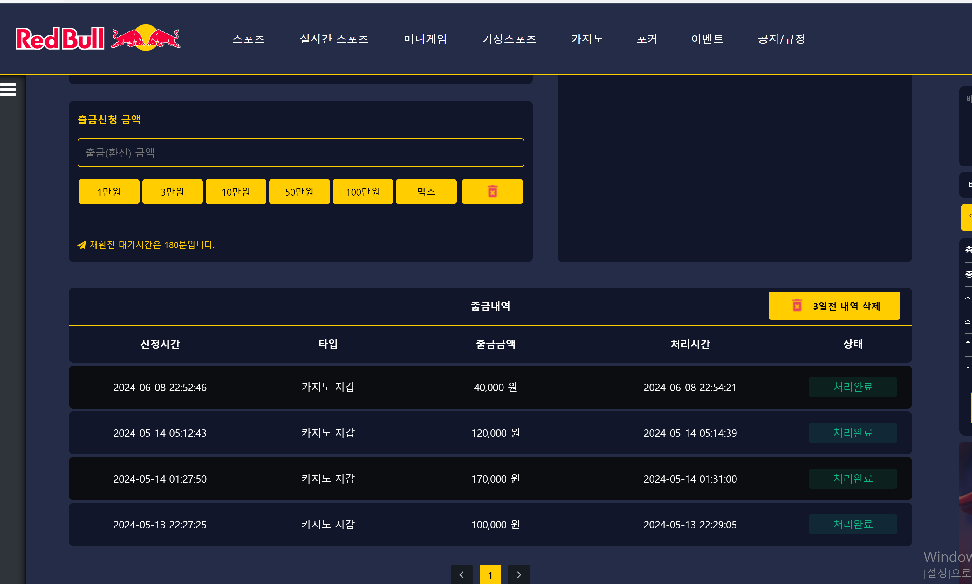Click the 맥스 amount button

[426, 192]
